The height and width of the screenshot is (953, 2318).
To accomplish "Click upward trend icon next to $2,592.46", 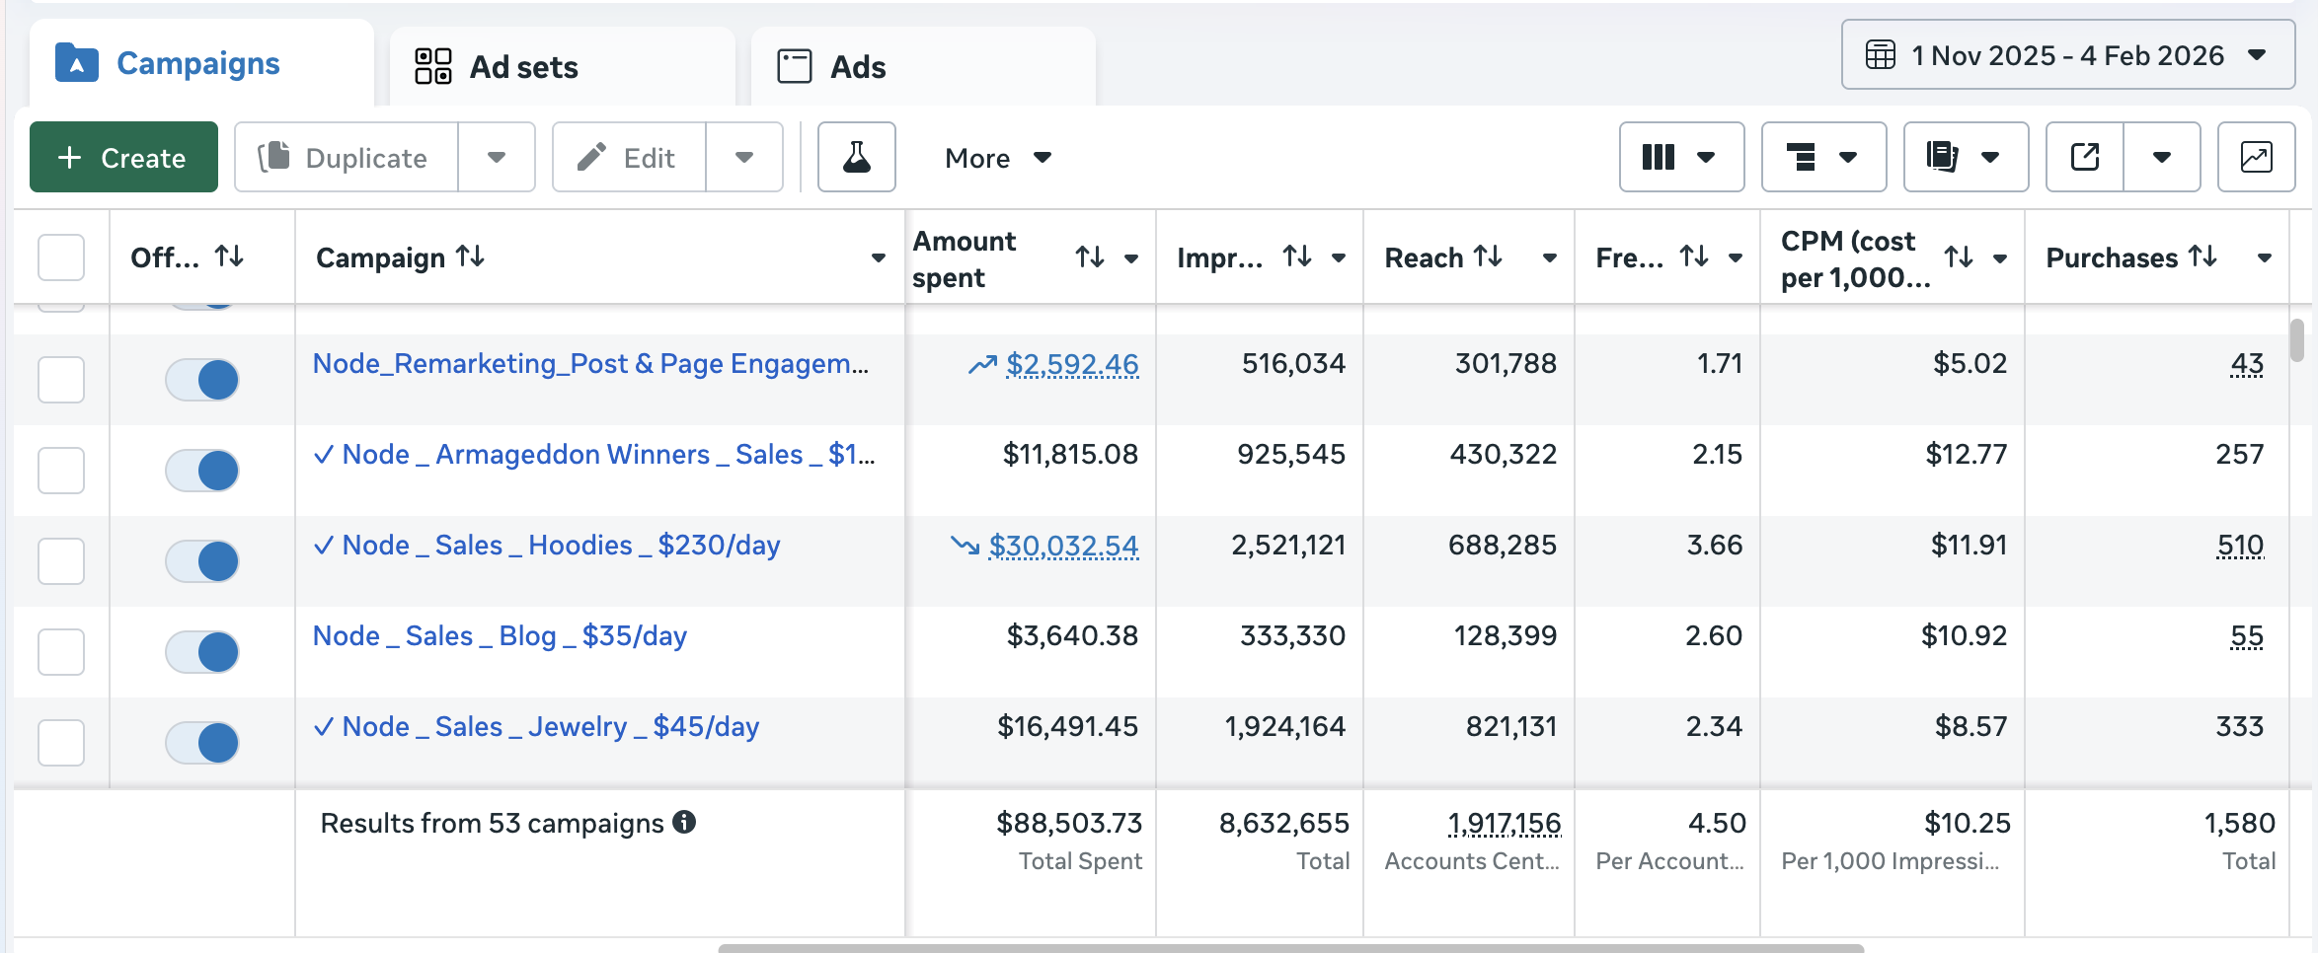I will 982,365.
